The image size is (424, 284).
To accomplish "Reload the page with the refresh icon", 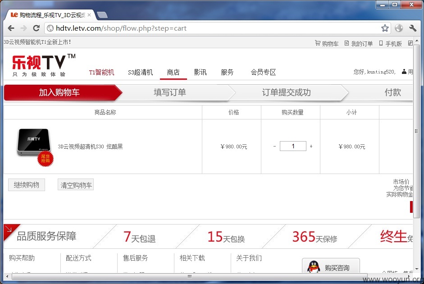I will pyautogui.click(x=36, y=28).
